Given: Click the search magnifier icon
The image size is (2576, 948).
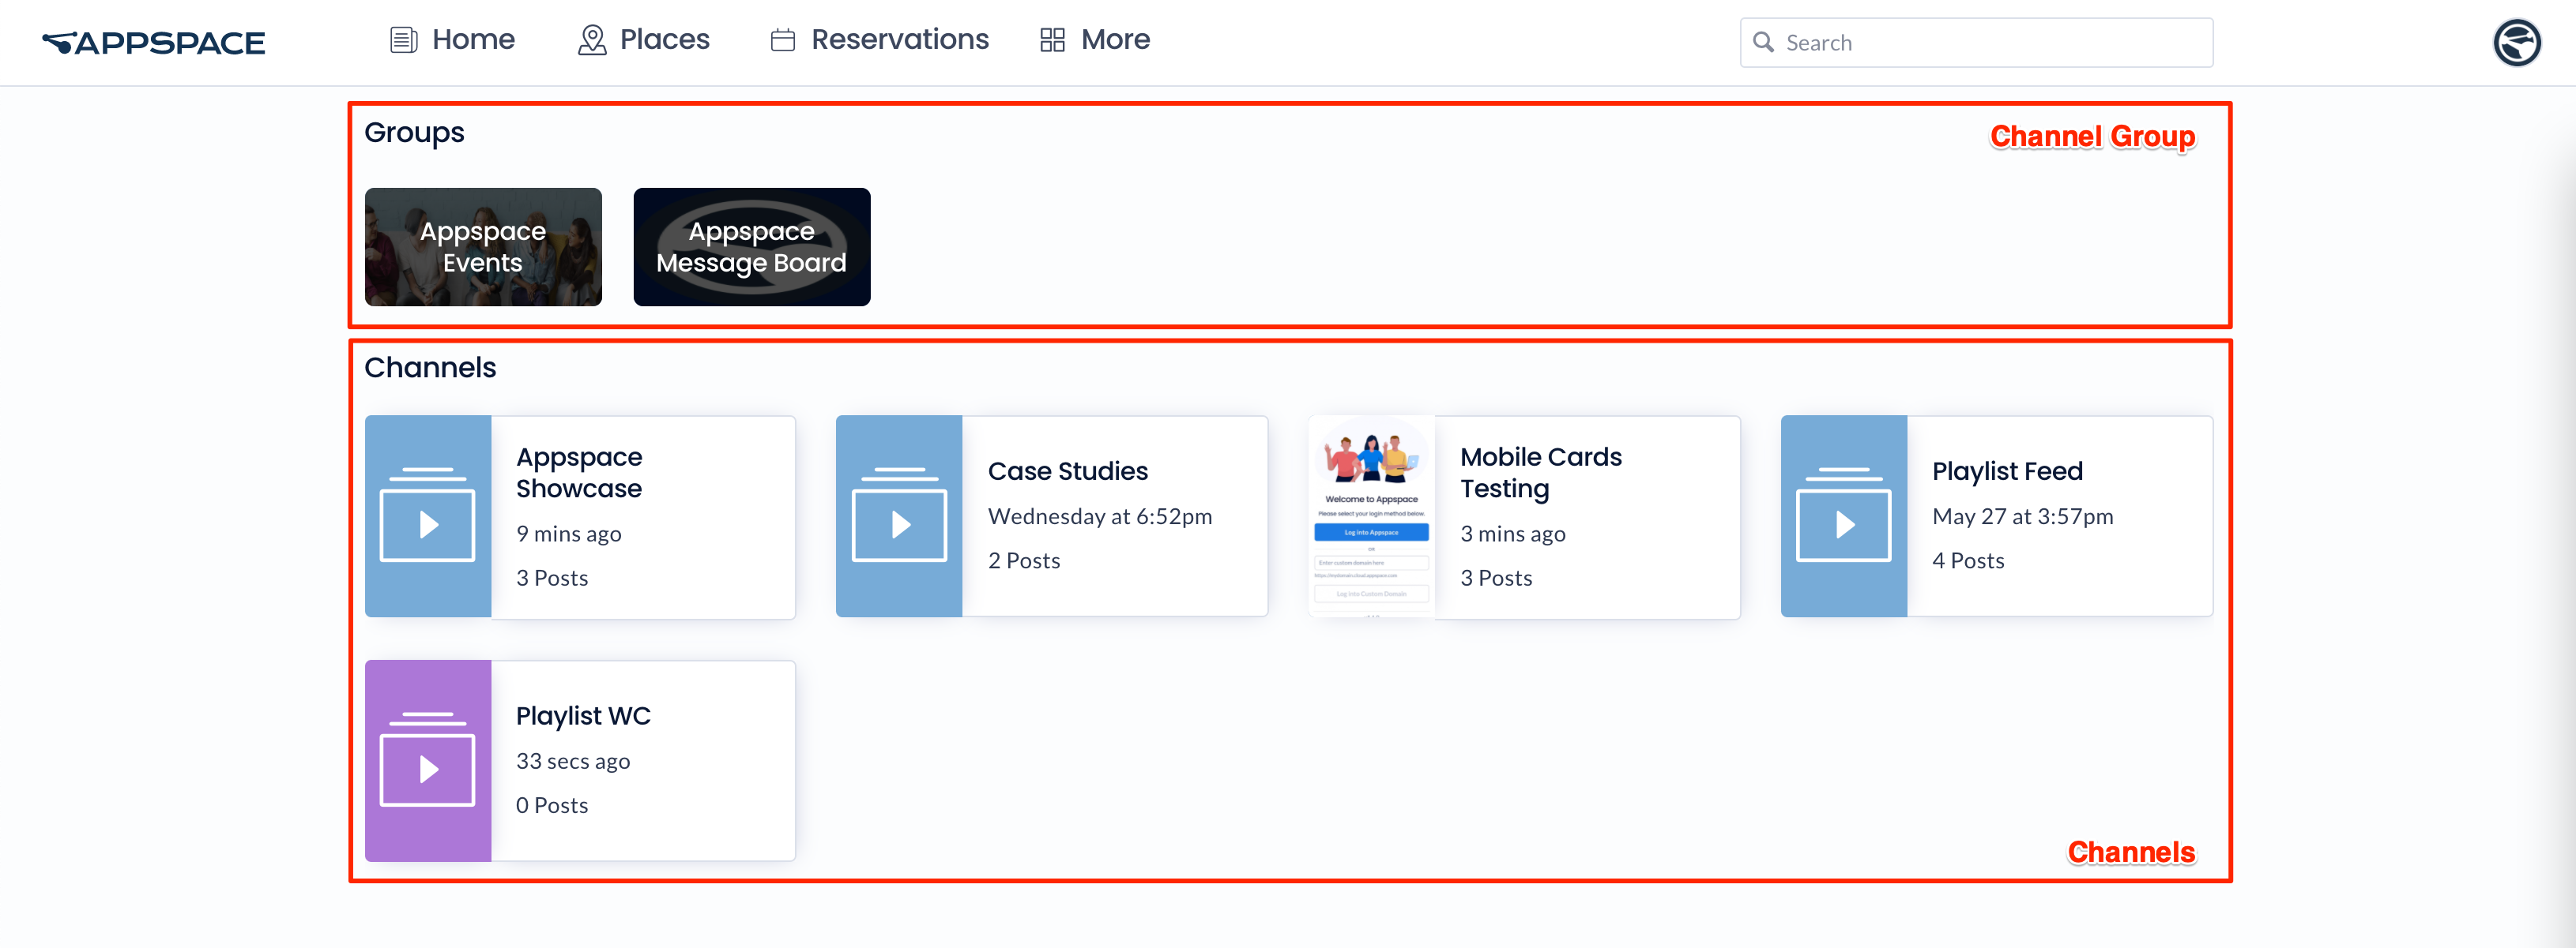Looking at the screenshot, I should pos(1764,42).
